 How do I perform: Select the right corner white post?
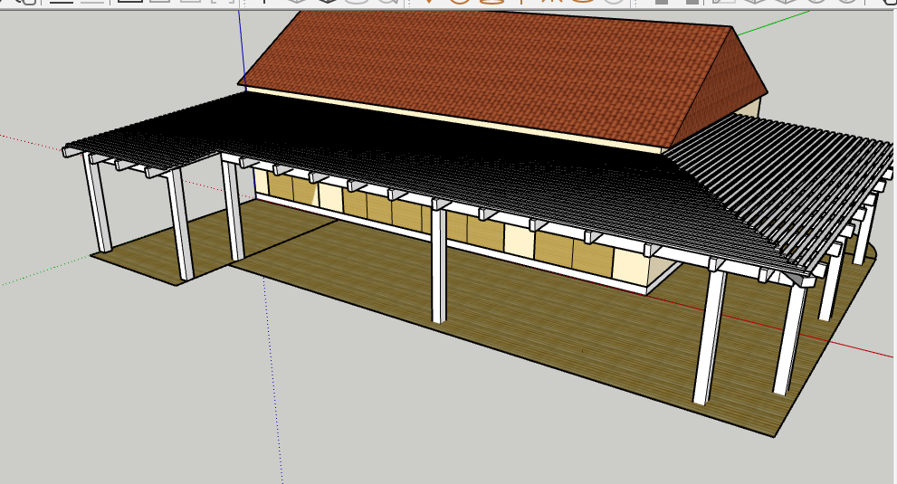pos(789,339)
